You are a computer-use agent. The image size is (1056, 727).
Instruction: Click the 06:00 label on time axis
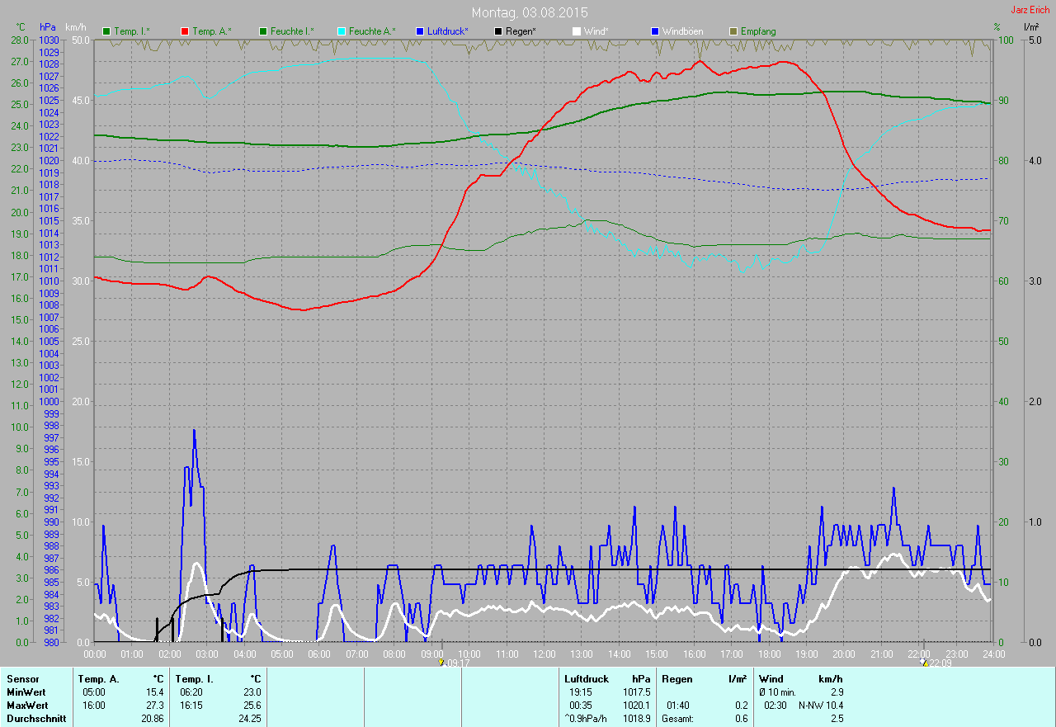point(319,654)
